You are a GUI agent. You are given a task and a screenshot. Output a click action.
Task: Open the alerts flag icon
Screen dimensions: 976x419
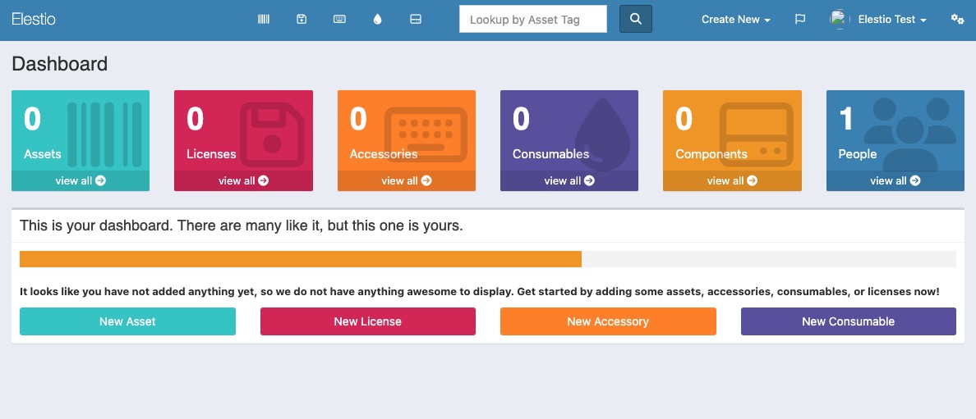[800, 19]
